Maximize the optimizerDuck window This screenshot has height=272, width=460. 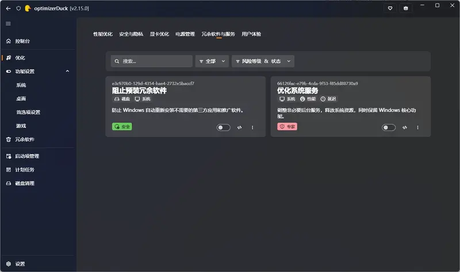pyautogui.click(x=437, y=5)
